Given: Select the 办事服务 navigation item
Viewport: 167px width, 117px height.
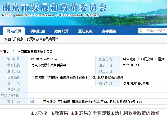Looking at the screenshot, I should [x=109, y=31].
